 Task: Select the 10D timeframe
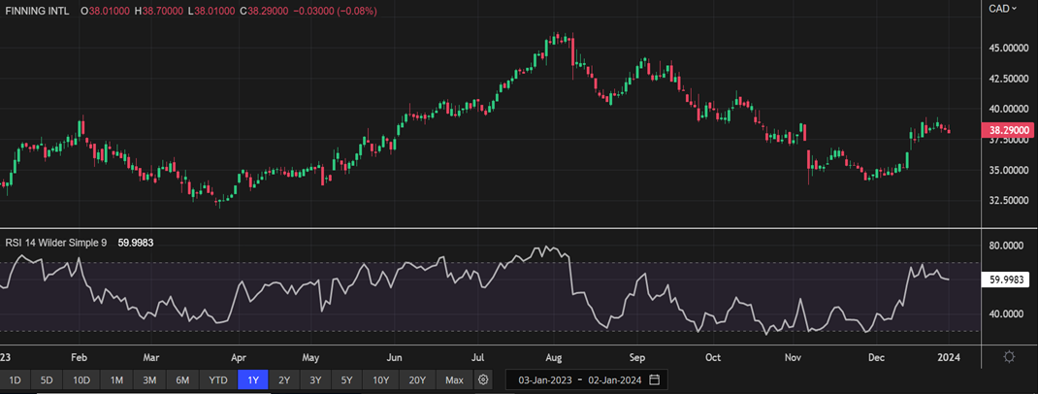(x=82, y=380)
